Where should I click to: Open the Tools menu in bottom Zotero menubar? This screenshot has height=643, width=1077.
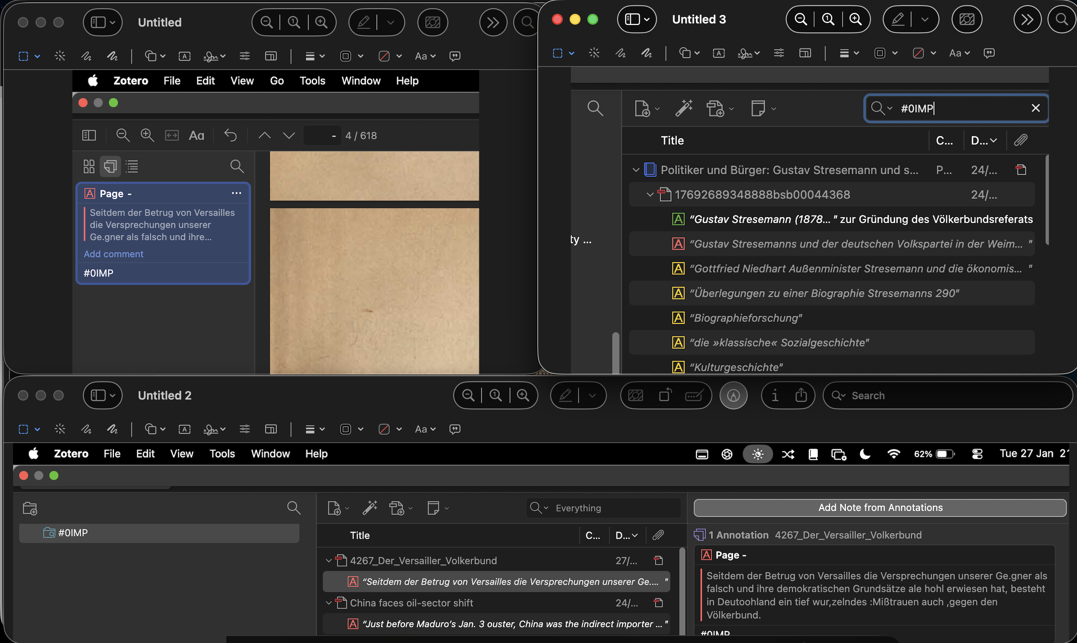click(222, 454)
